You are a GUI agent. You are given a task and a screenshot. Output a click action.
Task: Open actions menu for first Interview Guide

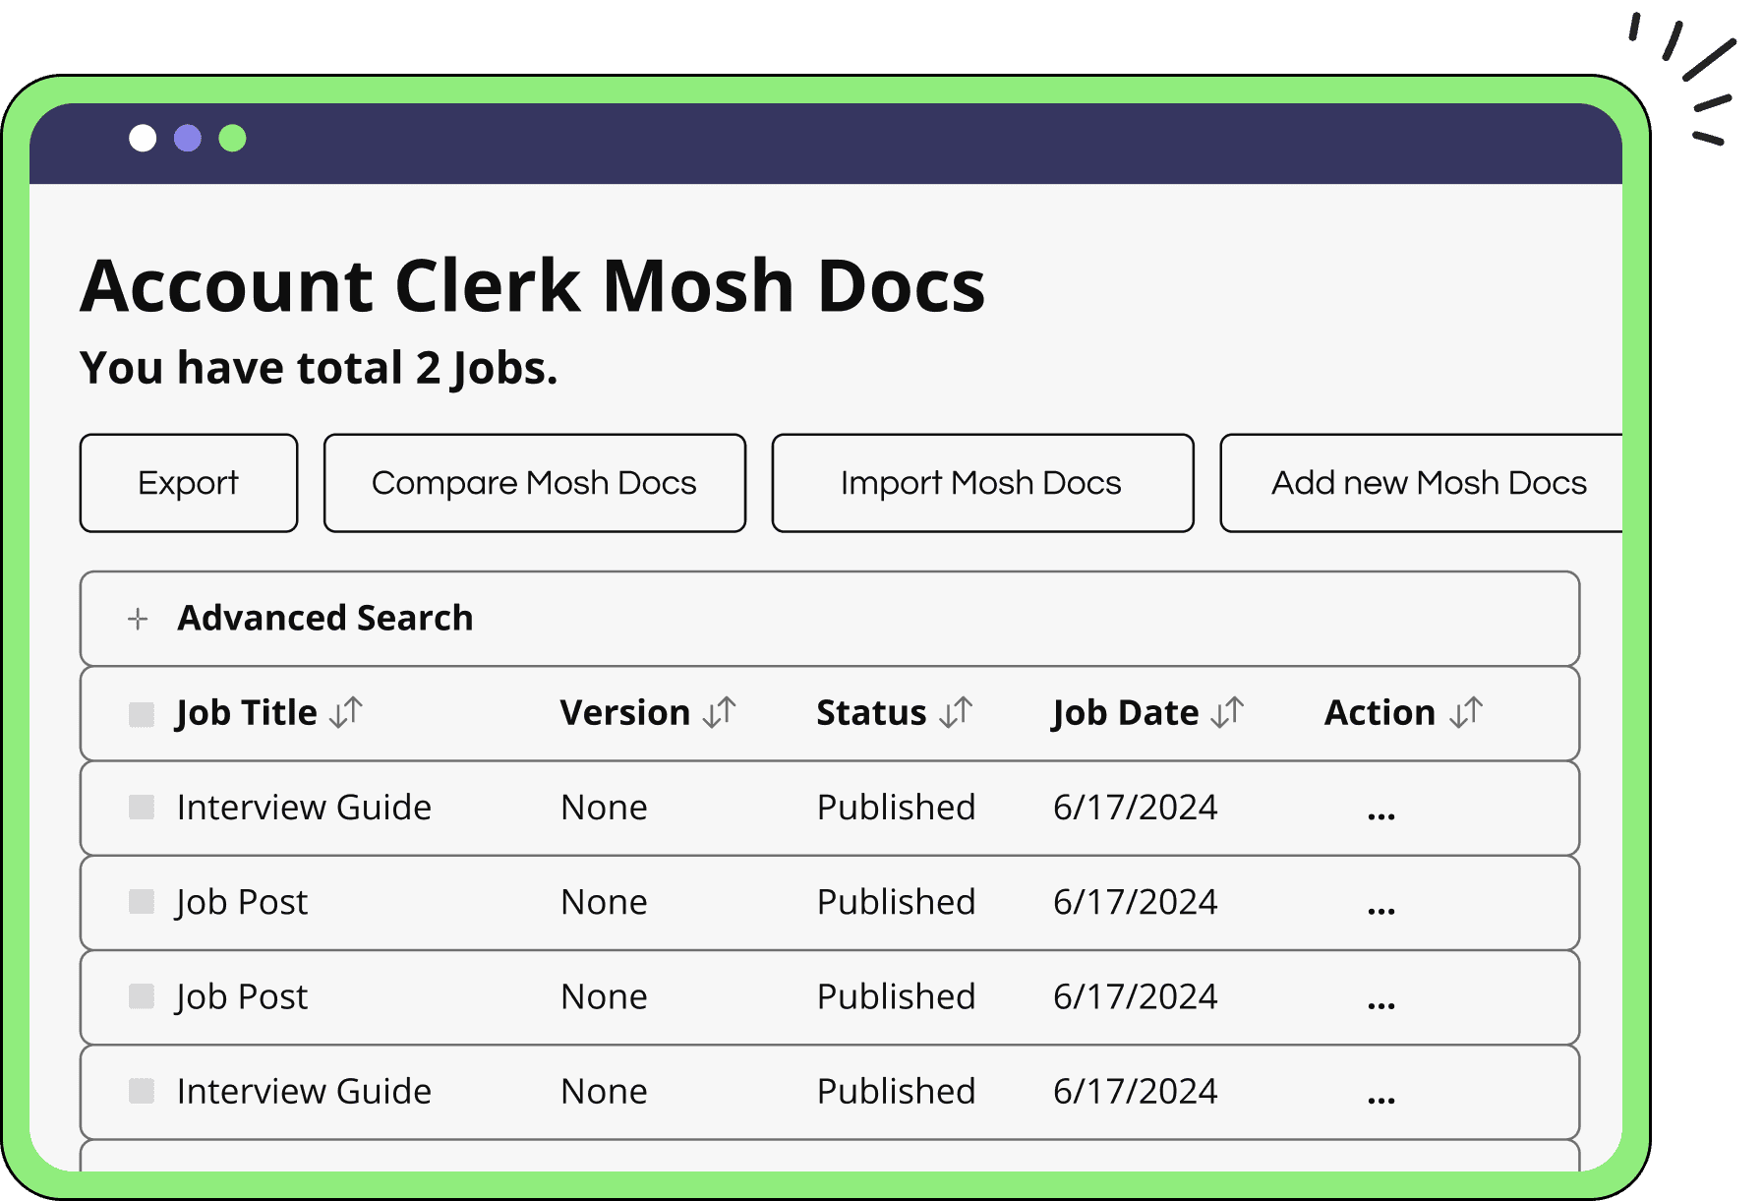[1380, 812]
